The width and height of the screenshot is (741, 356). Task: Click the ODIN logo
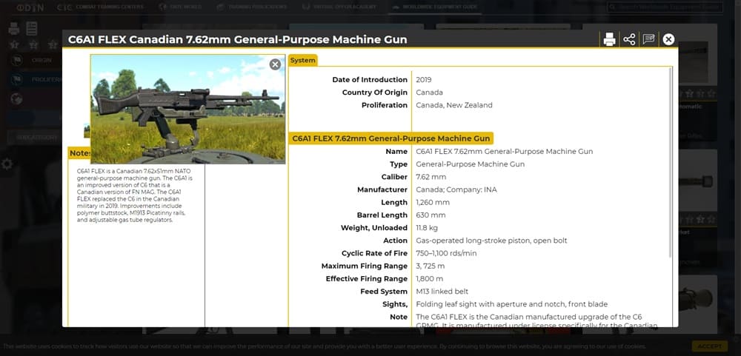[x=30, y=7]
